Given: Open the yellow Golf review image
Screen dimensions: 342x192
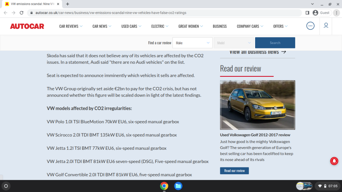Looking at the screenshot, I should tap(258, 105).
